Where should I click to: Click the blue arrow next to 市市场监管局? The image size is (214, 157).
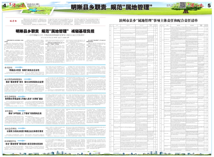[x=22, y=141]
